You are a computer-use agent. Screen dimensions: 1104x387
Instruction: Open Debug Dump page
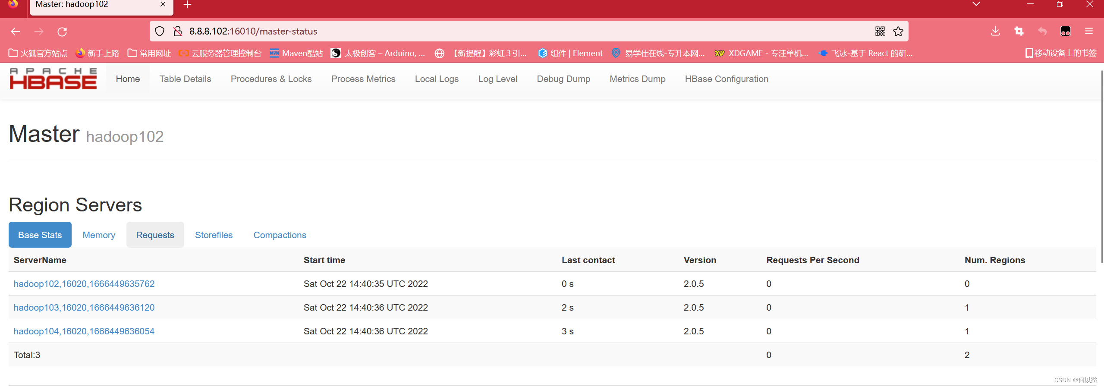coord(563,79)
